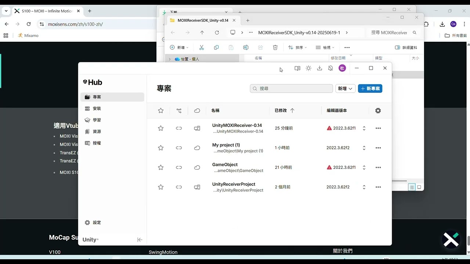Click the cloud icon for My project (1)
The height and width of the screenshot is (264, 470).
coord(197,148)
